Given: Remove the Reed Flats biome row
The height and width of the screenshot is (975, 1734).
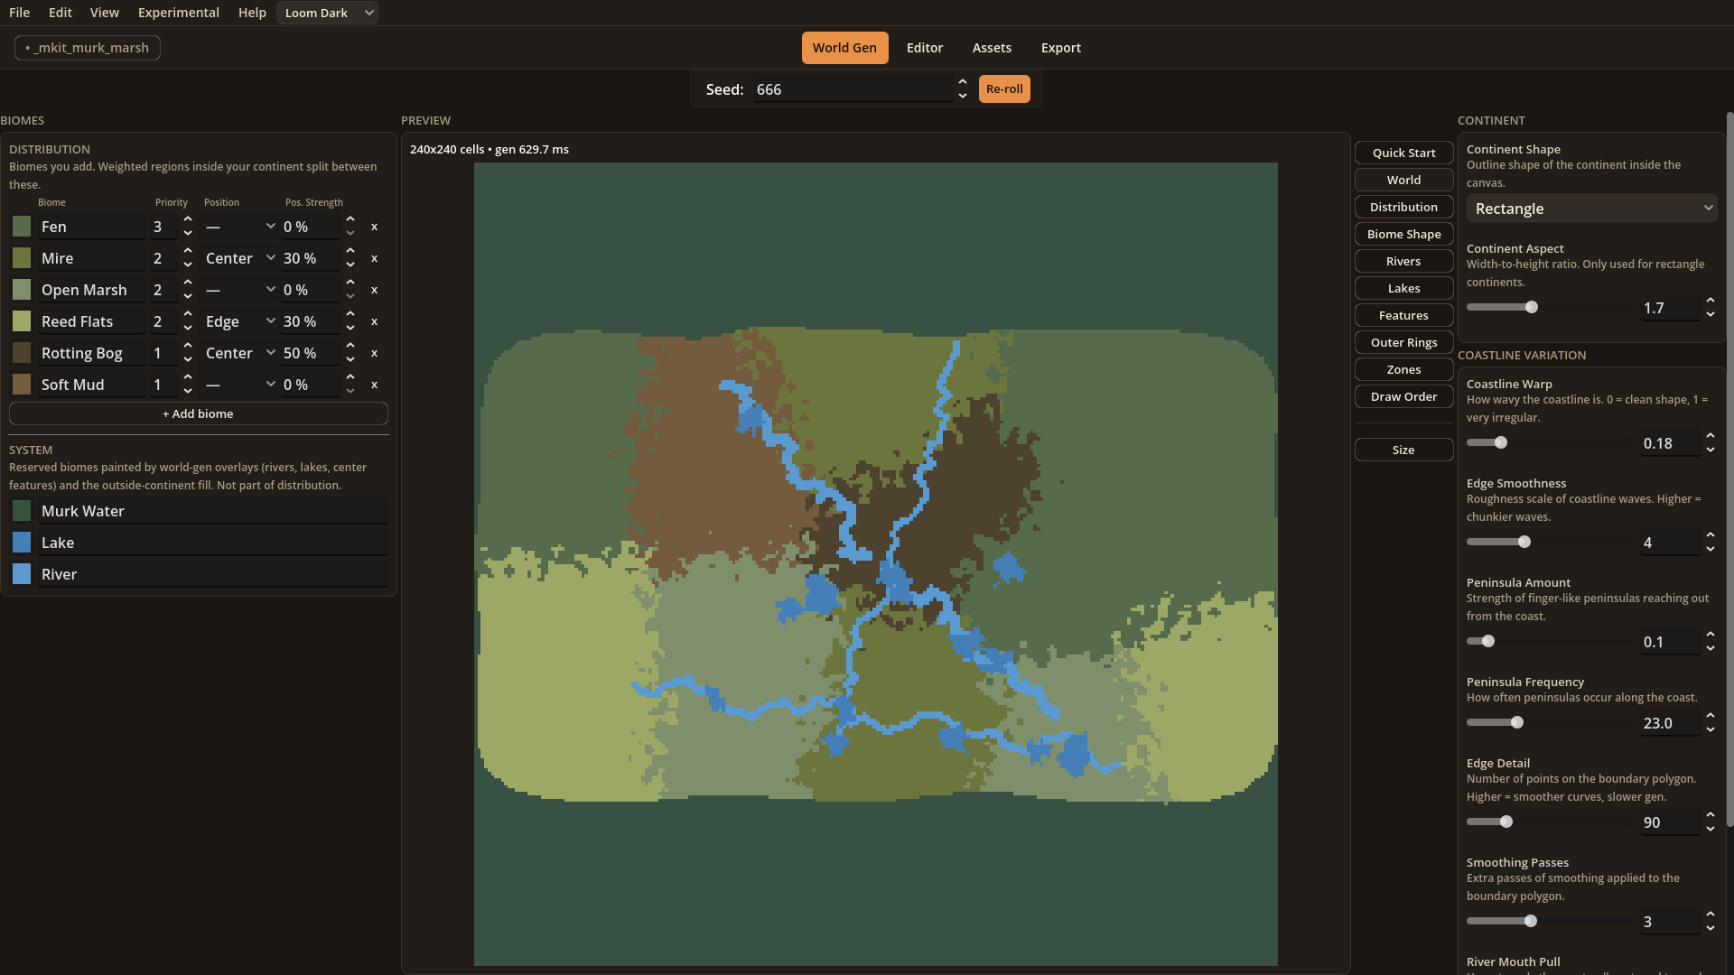Looking at the screenshot, I should 374,321.
